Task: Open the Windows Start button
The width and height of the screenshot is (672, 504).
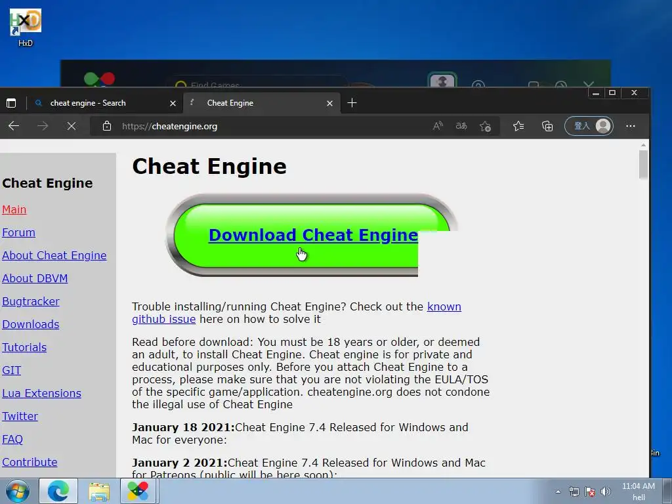Action: click(18, 491)
